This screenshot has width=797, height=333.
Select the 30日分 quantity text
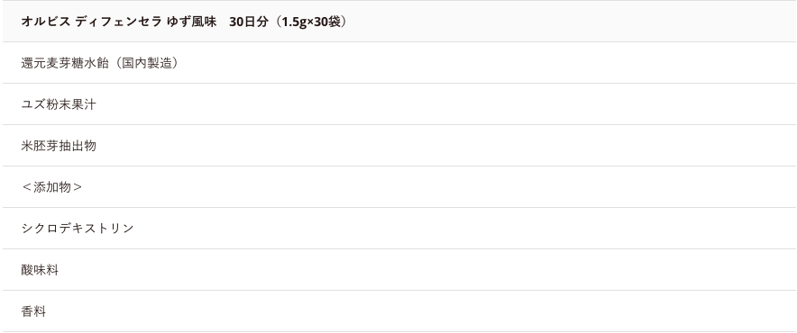coord(249,22)
